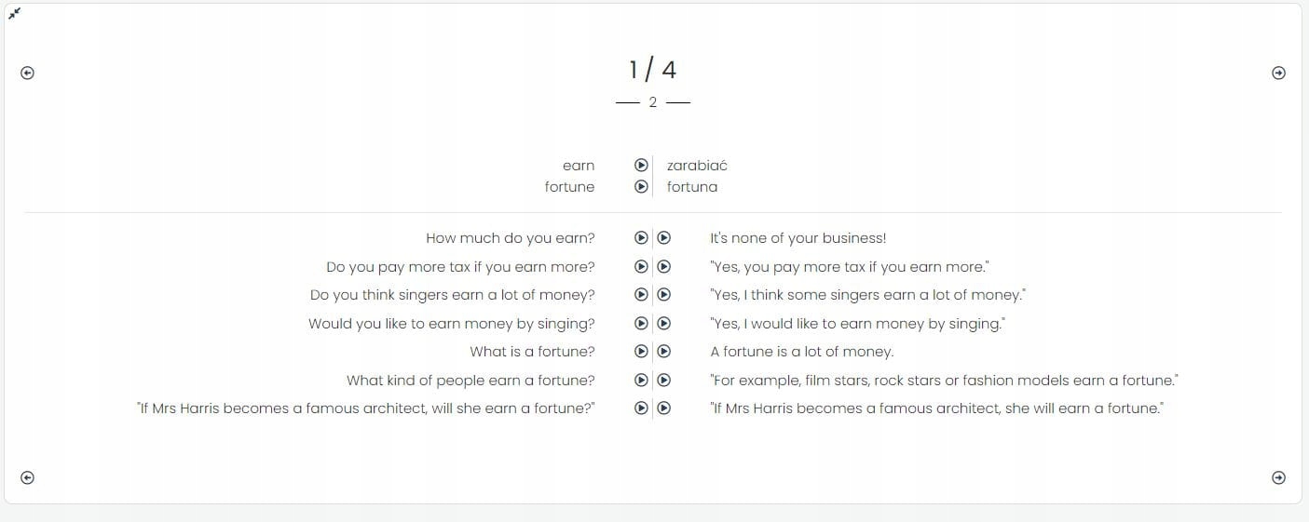Play answer "Yes, I would like to earn money by singing"
The height and width of the screenshot is (522, 1309).
coord(664,324)
